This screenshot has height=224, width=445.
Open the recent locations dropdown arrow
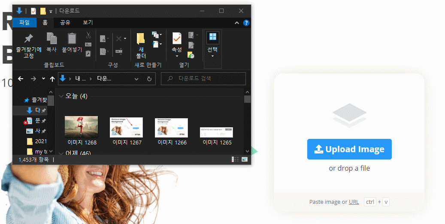pyautogui.click(x=43, y=79)
